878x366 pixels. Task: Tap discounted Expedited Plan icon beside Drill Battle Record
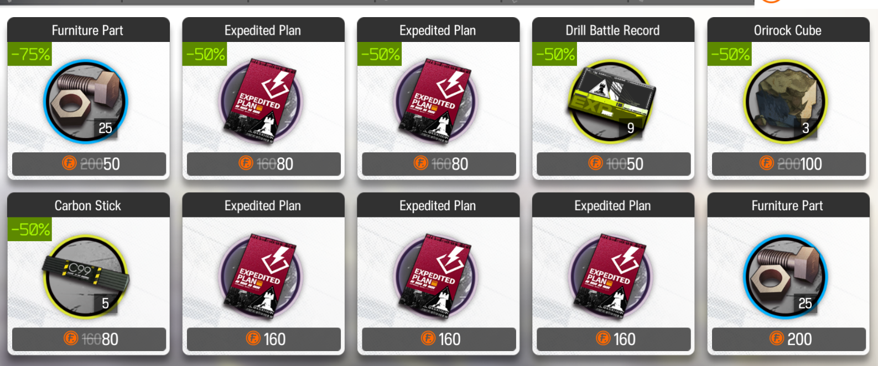437,102
